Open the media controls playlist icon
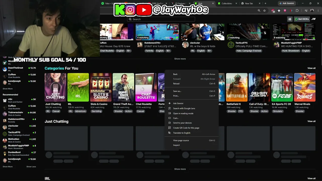Screen dimensions: 322x181 (x=306, y=11)
